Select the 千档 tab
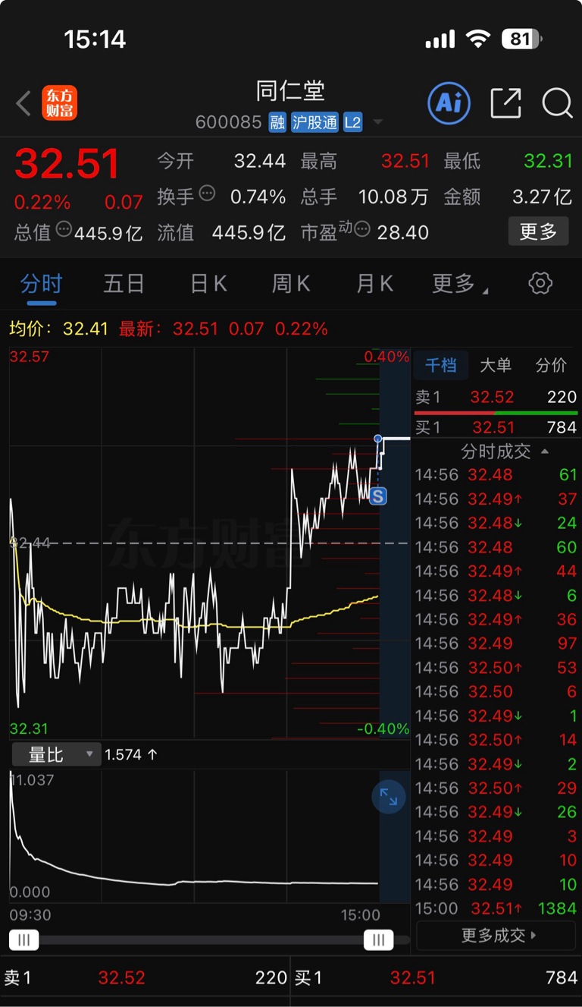 pos(440,366)
